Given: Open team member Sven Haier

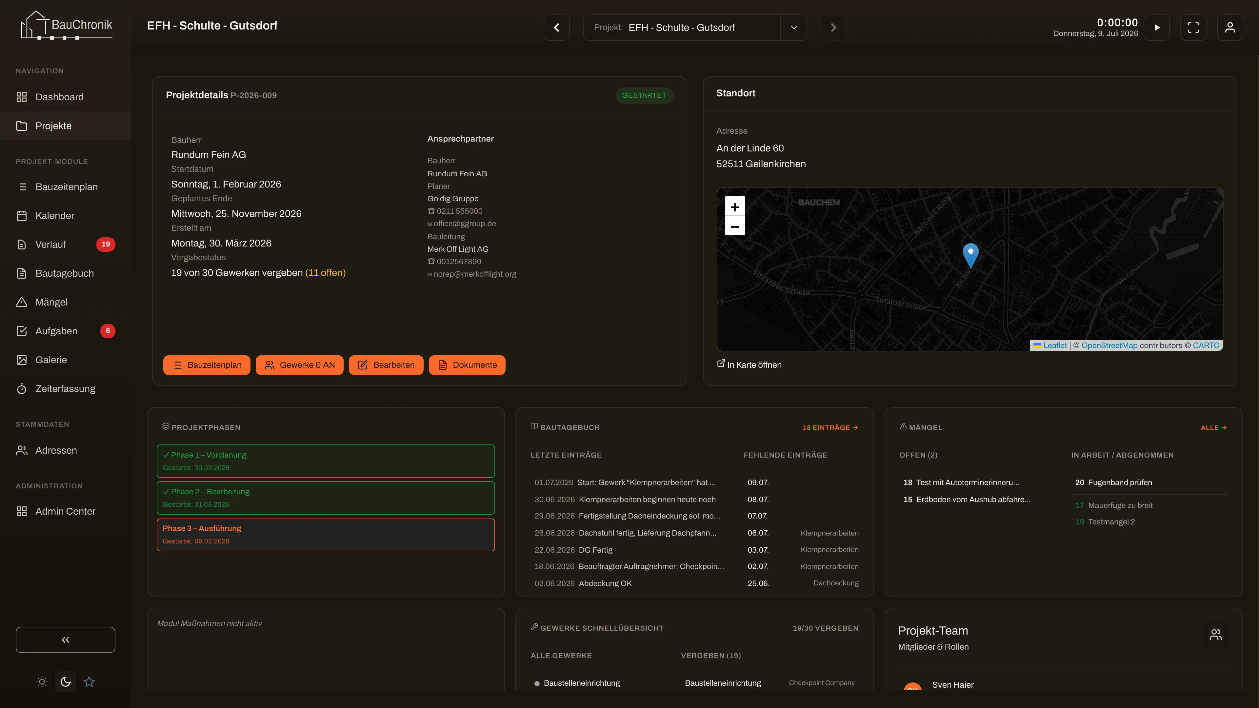Looking at the screenshot, I should 952,684.
